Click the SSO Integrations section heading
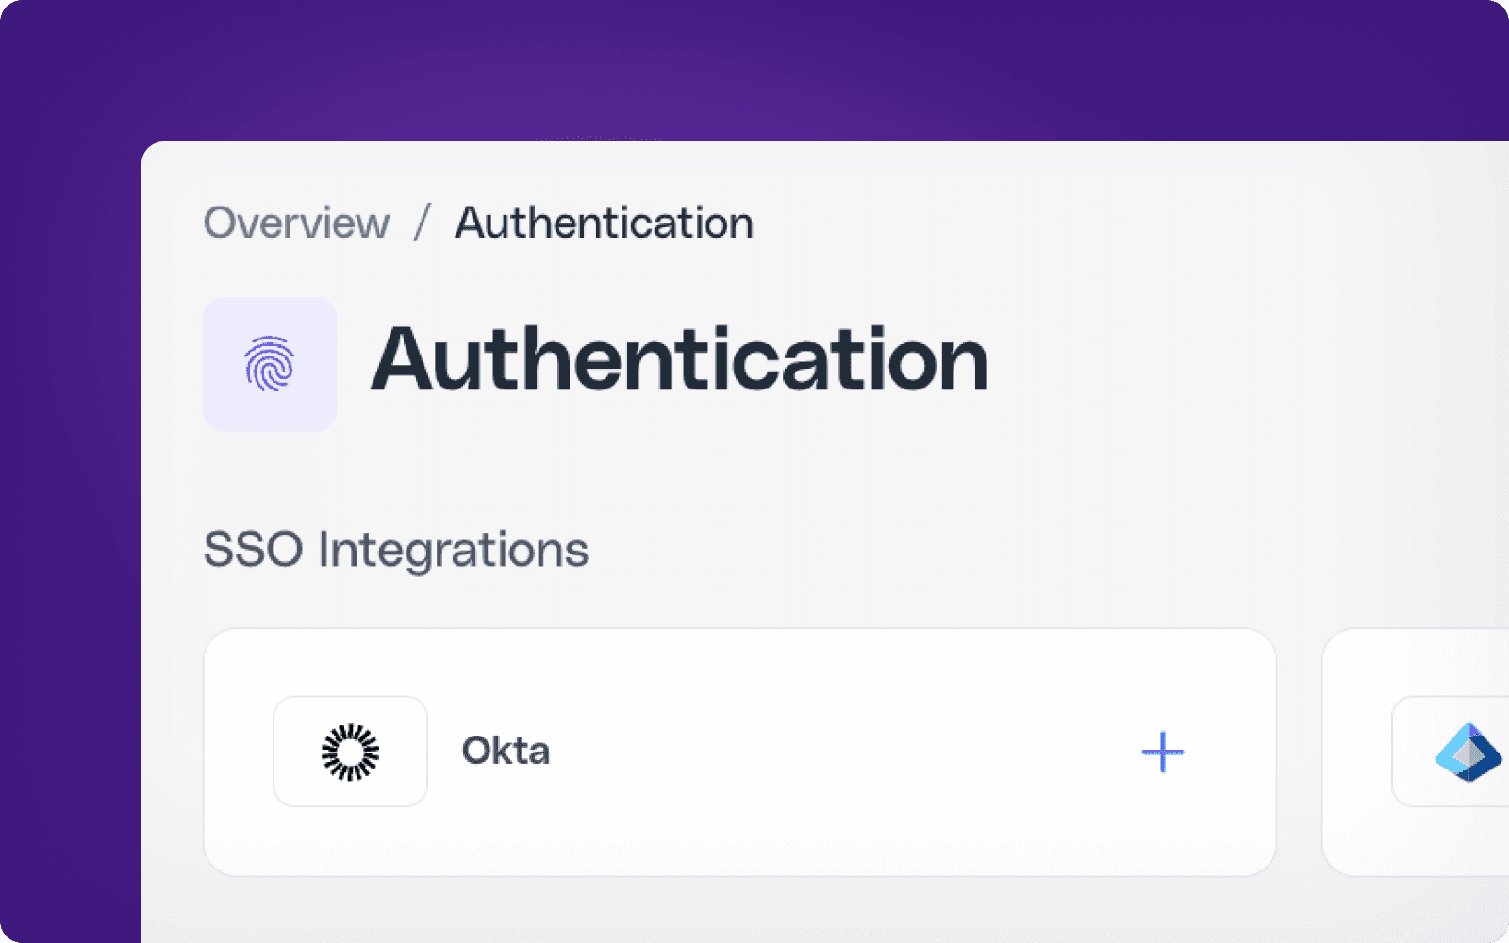 pos(396,550)
